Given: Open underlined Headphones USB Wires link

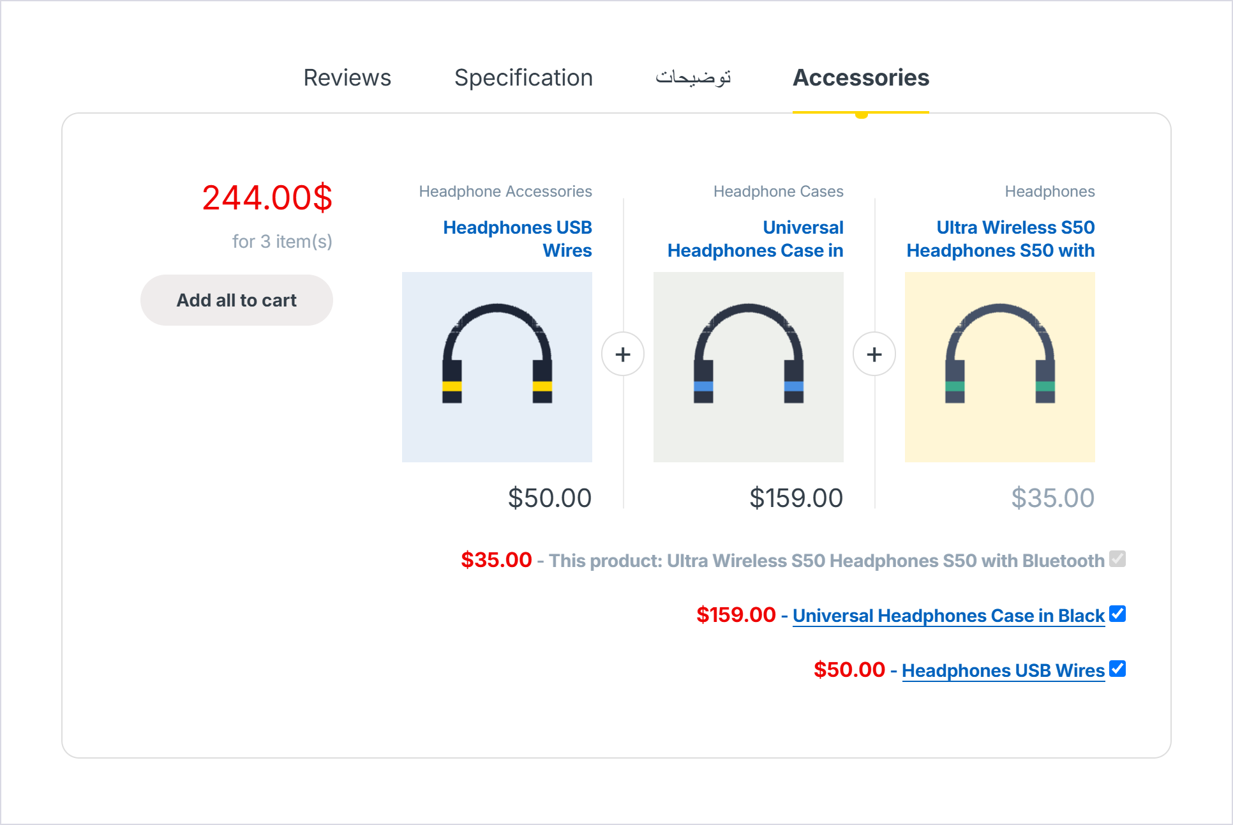Looking at the screenshot, I should 1003,670.
